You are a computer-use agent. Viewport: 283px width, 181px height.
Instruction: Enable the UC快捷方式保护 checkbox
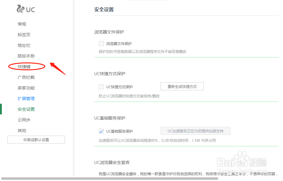101,87
